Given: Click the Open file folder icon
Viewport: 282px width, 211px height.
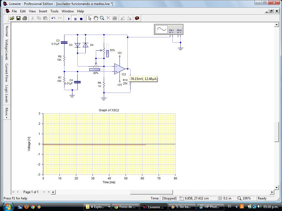Looking at the screenshot, I should [12, 18].
